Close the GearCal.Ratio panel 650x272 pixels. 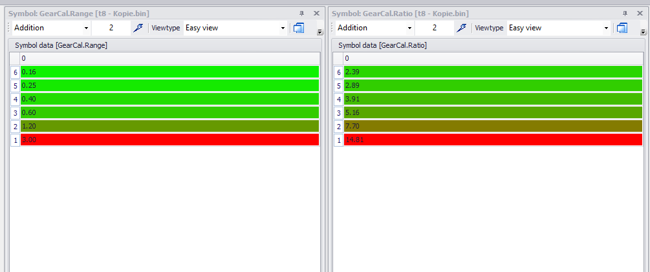[x=640, y=14]
